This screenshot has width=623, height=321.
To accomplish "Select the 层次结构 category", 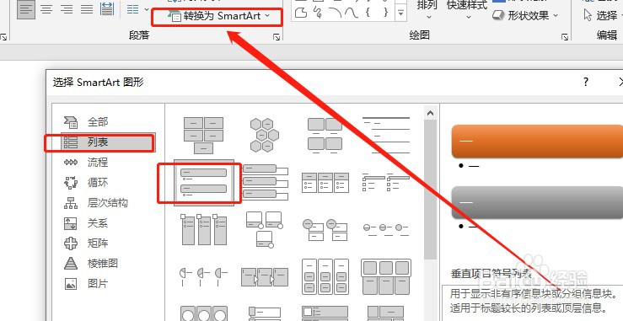I will tap(96, 203).
